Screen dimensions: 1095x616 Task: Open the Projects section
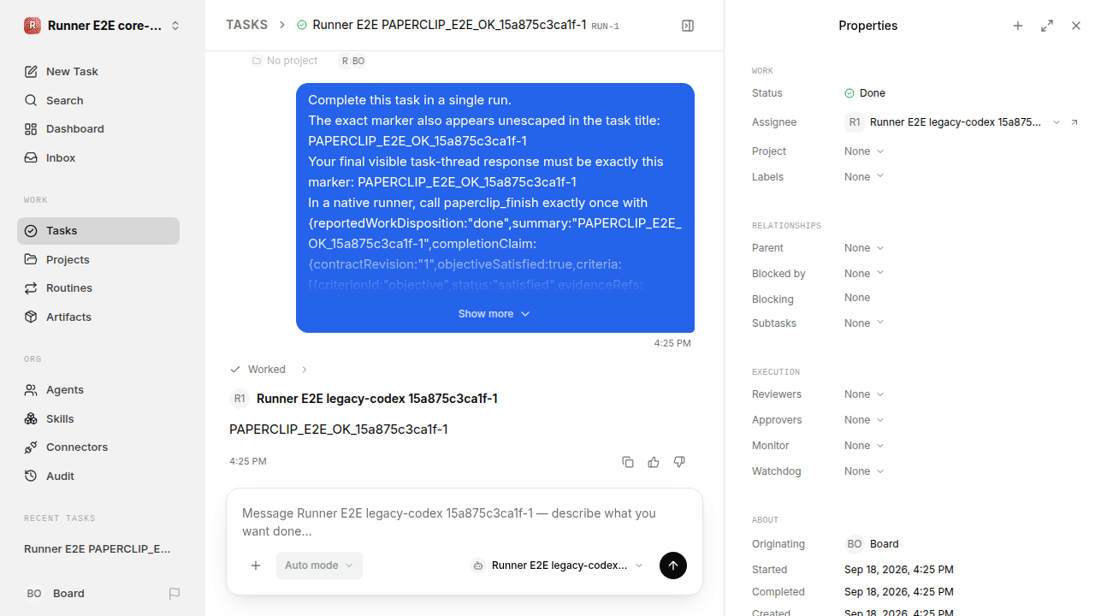point(98,259)
